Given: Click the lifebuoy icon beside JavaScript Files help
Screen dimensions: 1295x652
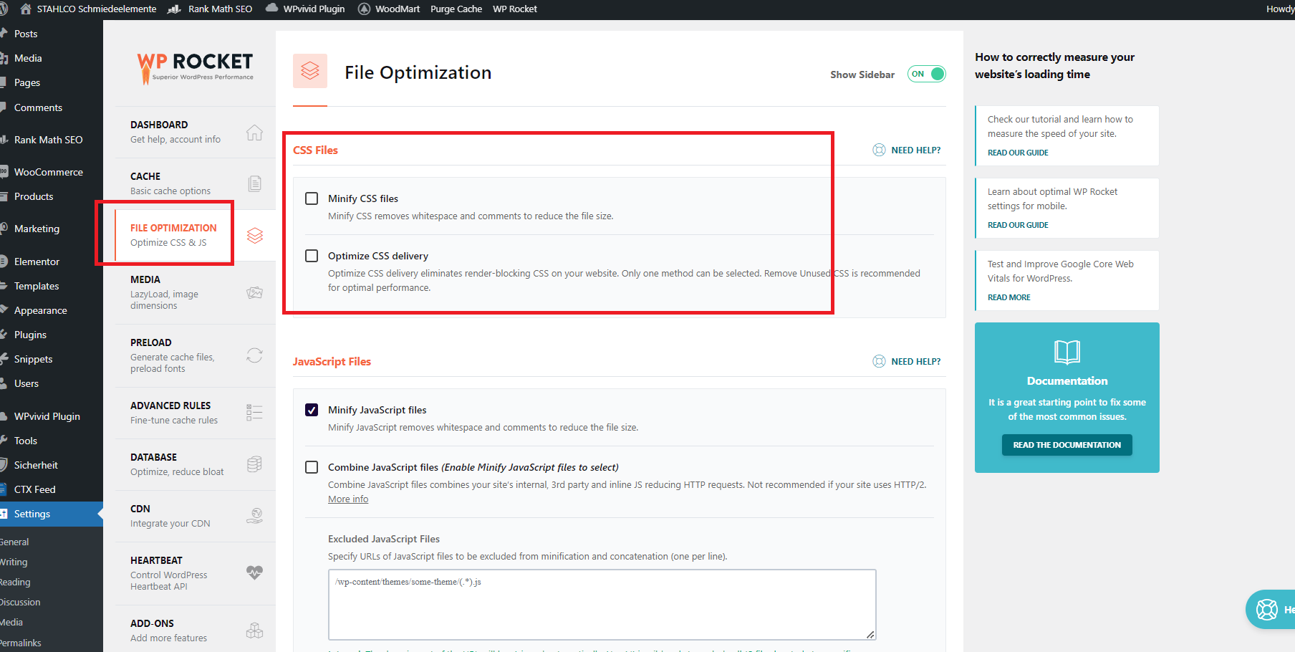Looking at the screenshot, I should coord(879,361).
